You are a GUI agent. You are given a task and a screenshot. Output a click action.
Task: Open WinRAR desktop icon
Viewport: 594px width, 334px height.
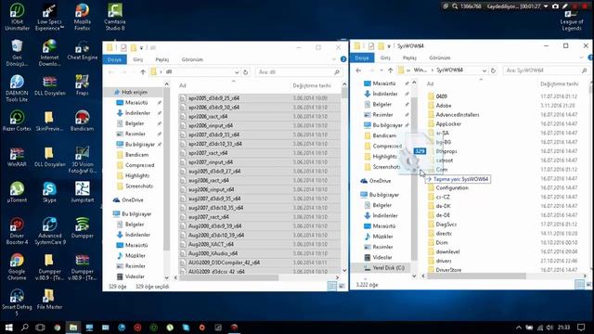(x=17, y=157)
